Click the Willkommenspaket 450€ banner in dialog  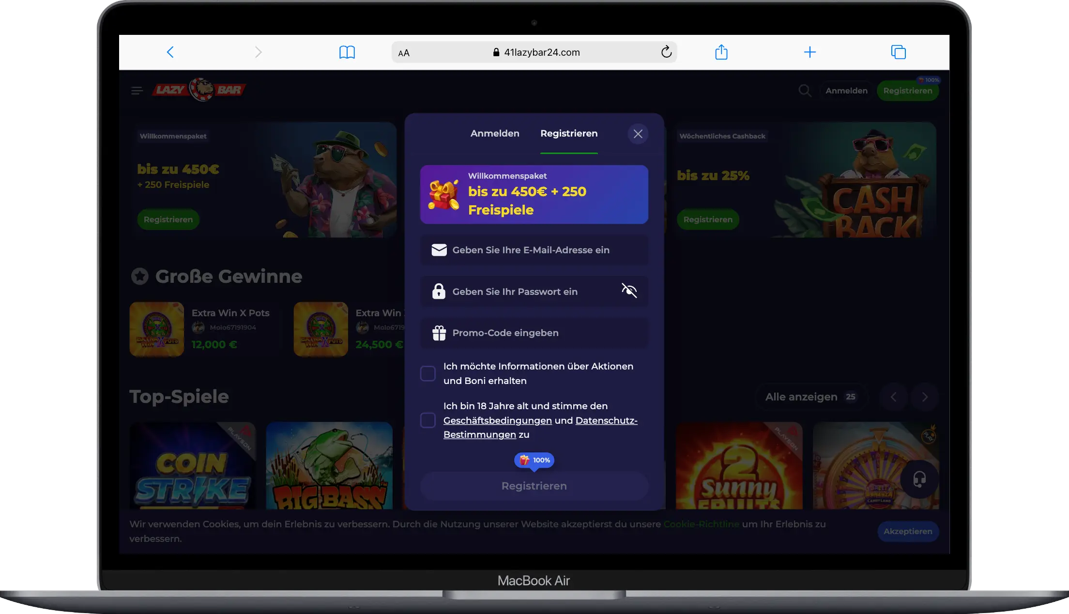click(534, 194)
